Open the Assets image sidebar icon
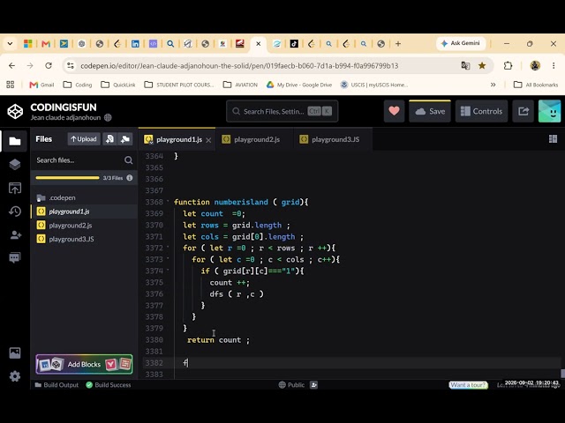The image size is (565, 423). click(14, 352)
